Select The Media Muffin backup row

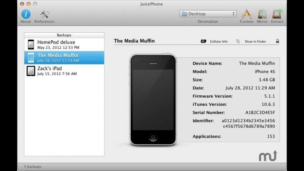tap(64, 58)
